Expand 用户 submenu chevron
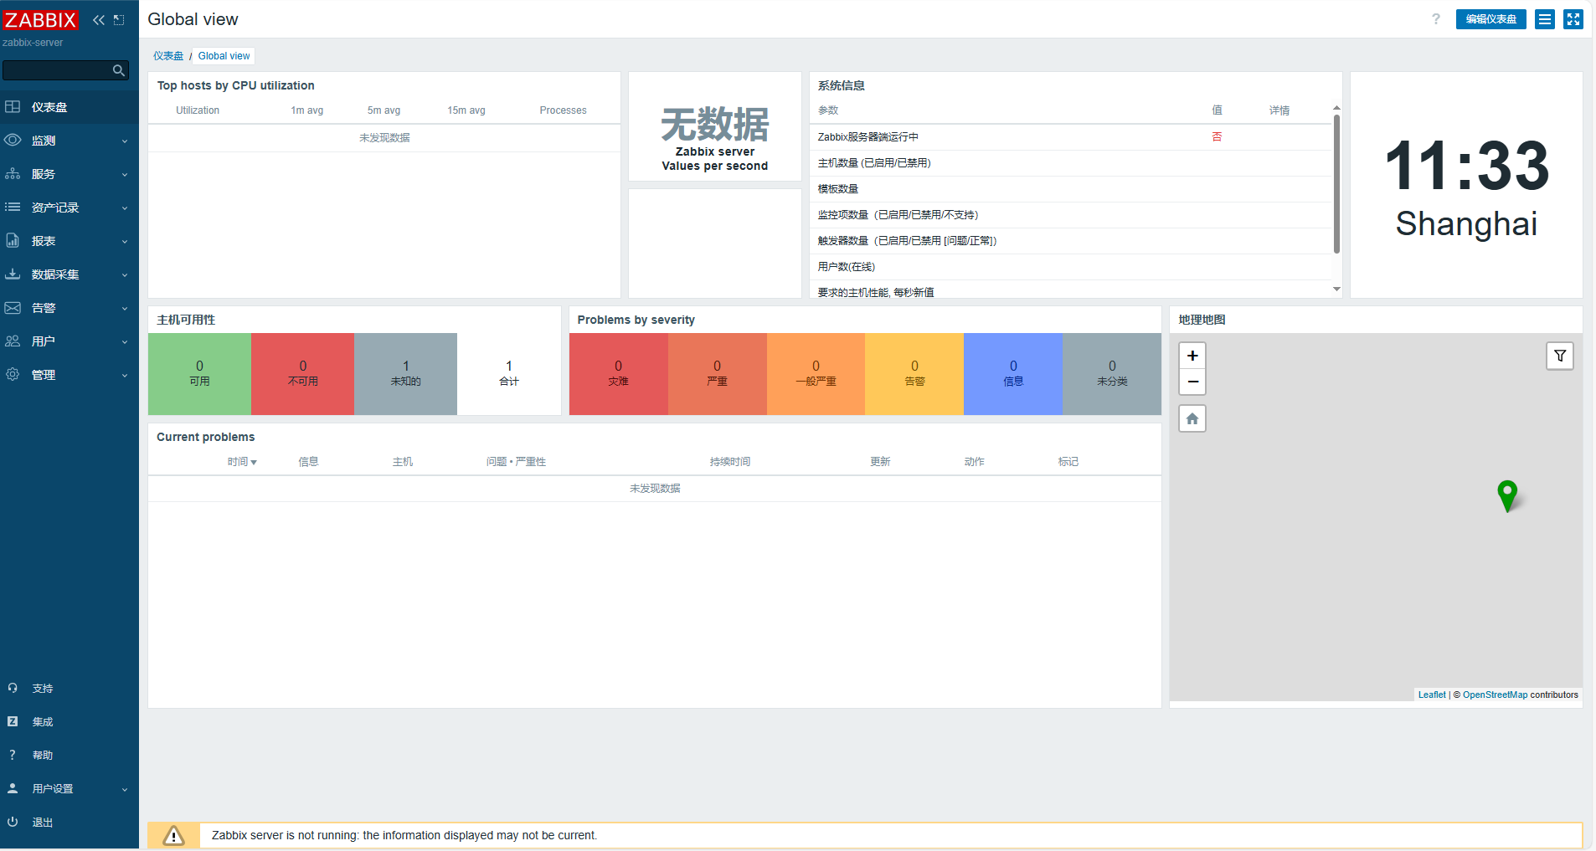 pyautogui.click(x=125, y=342)
